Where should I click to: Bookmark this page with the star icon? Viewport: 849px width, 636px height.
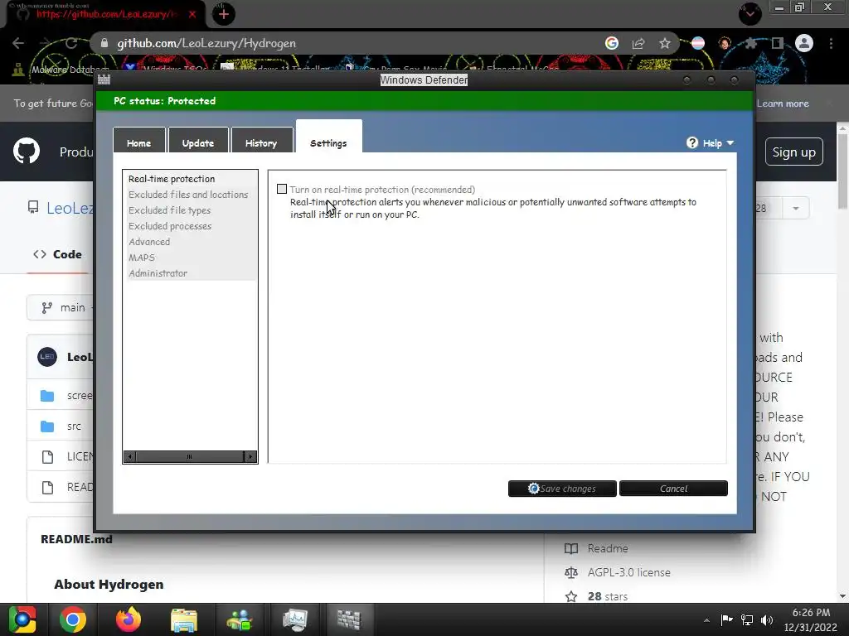[x=665, y=43]
